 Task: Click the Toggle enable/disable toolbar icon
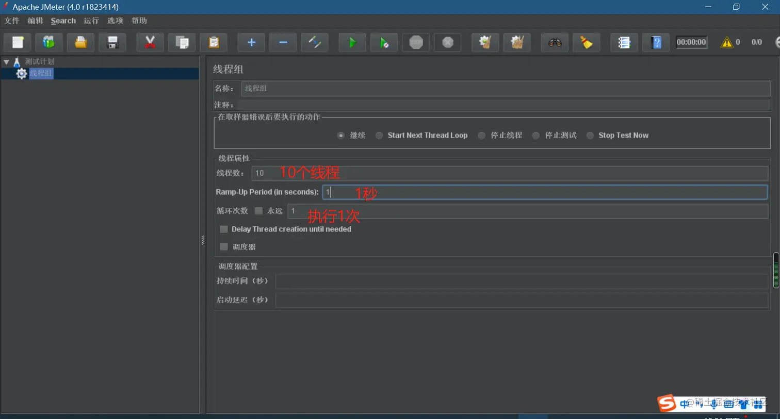click(315, 42)
